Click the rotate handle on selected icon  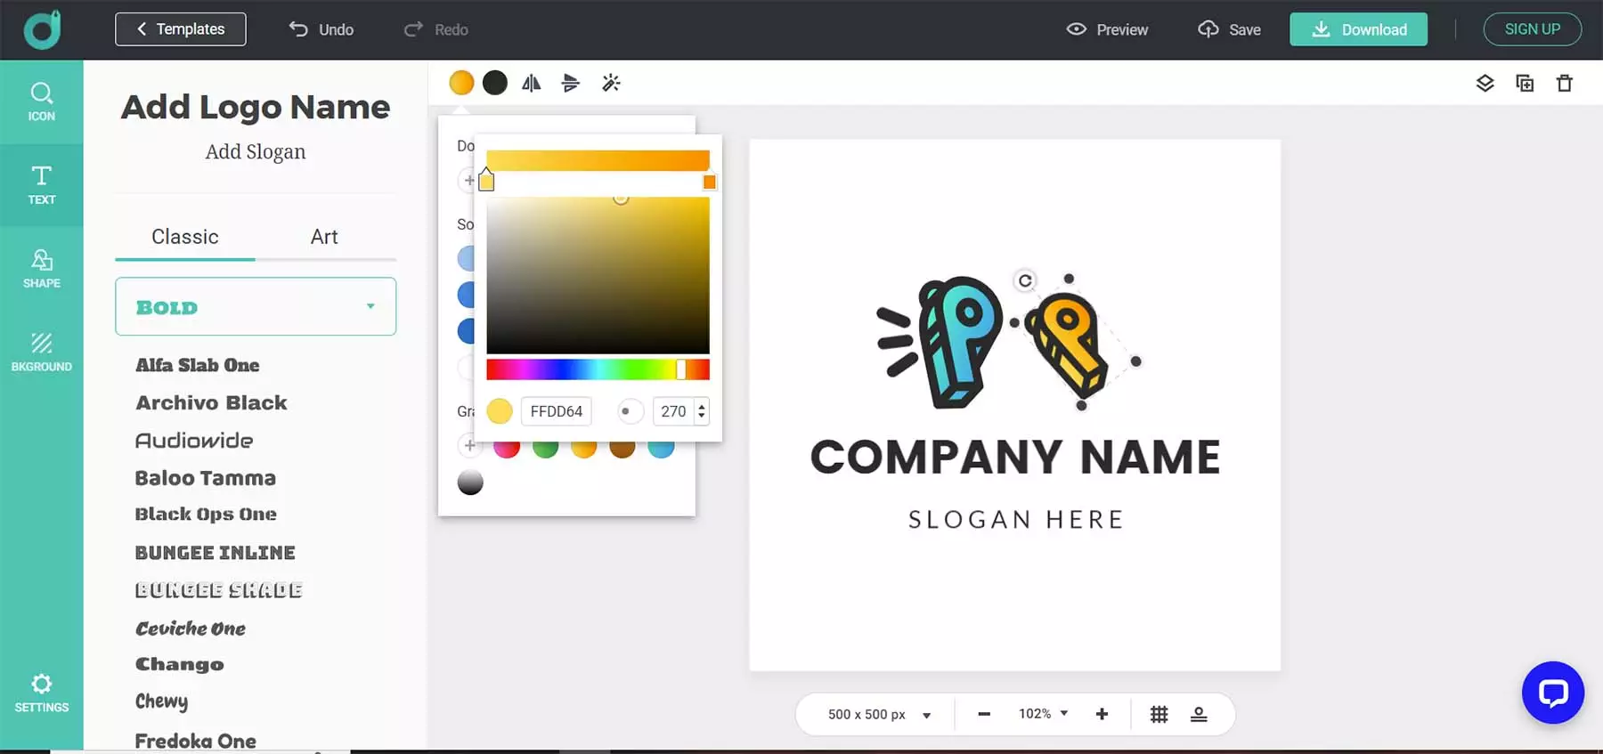(1025, 281)
